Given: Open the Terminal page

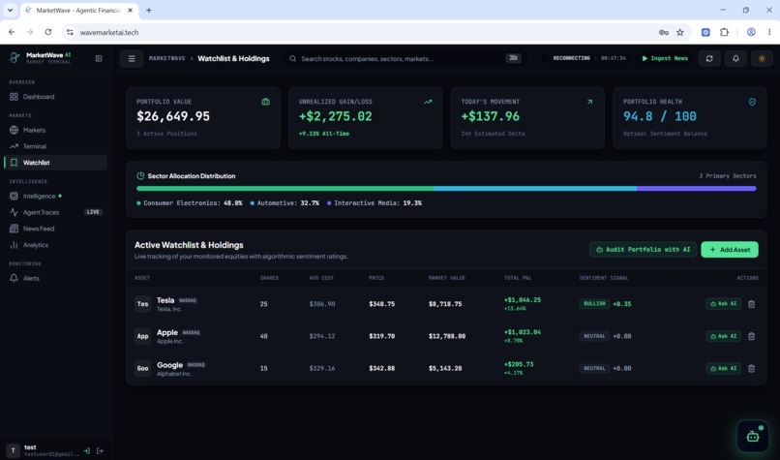Looking at the screenshot, I should [x=55, y=146].
